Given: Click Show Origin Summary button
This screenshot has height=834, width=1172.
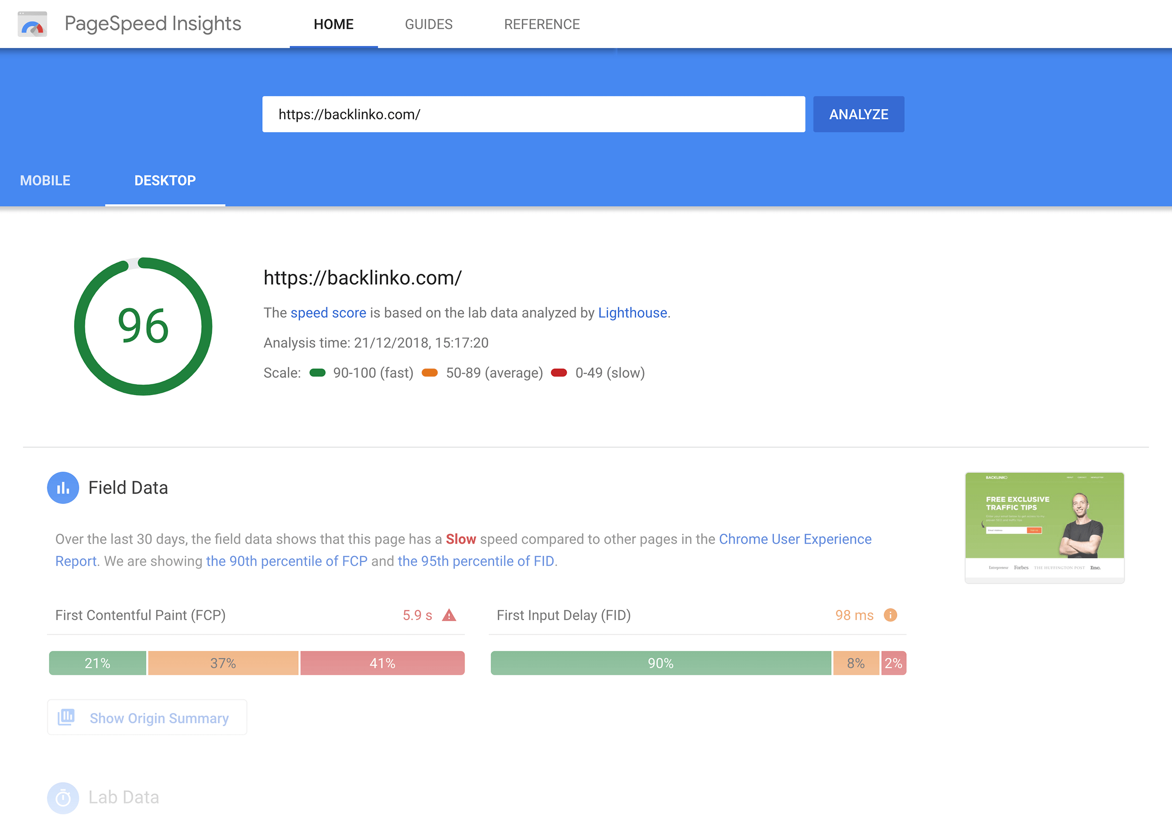Looking at the screenshot, I should (147, 717).
